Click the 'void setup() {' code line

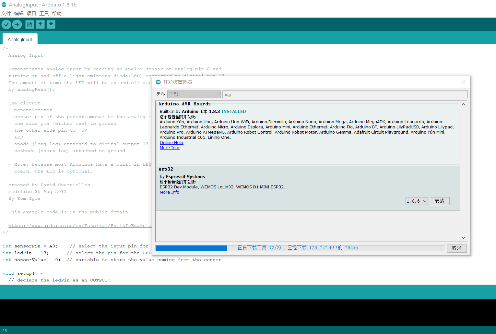23,273
